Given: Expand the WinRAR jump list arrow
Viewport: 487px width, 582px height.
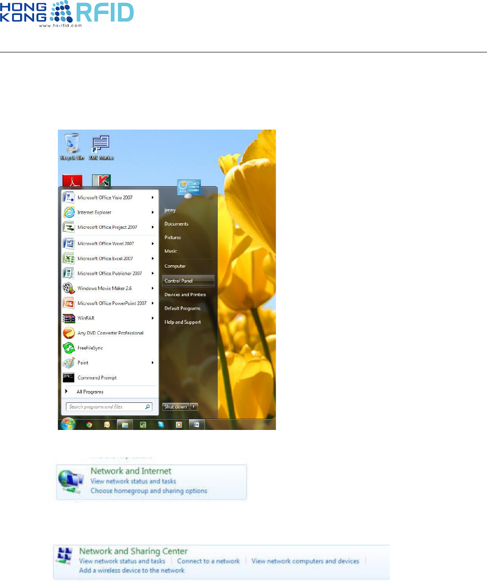Looking at the screenshot, I should click(x=153, y=318).
